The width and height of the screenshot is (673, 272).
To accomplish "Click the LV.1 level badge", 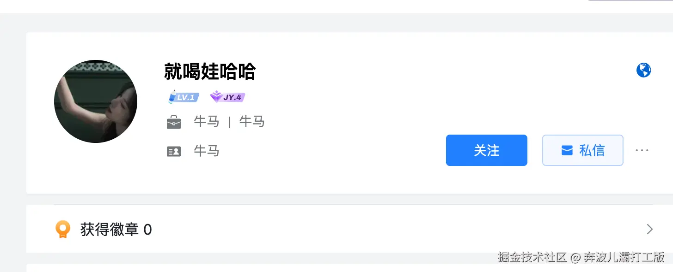I will (183, 97).
